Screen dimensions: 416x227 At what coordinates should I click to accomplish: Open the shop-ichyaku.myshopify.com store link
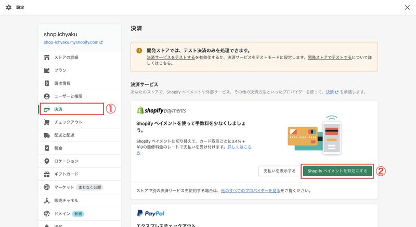coord(73,42)
